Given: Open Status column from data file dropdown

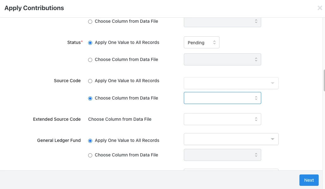Looking at the screenshot, I should [222, 59].
